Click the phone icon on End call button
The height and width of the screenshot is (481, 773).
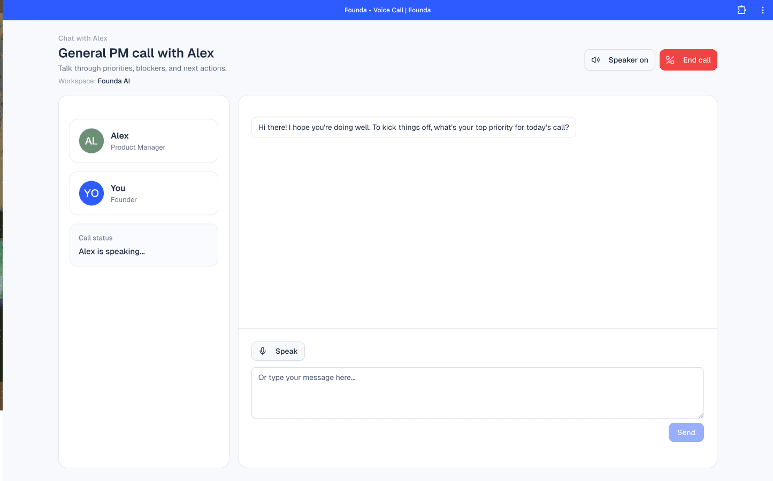coord(670,60)
